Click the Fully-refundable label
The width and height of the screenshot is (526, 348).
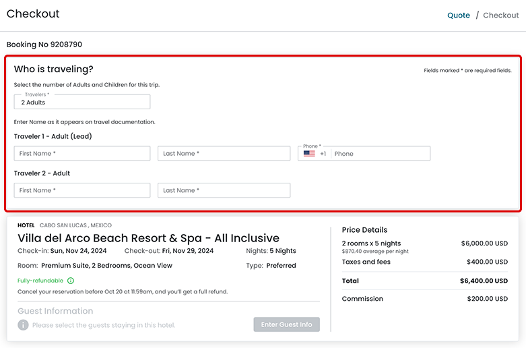pyautogui.click(x=40, y=281)
